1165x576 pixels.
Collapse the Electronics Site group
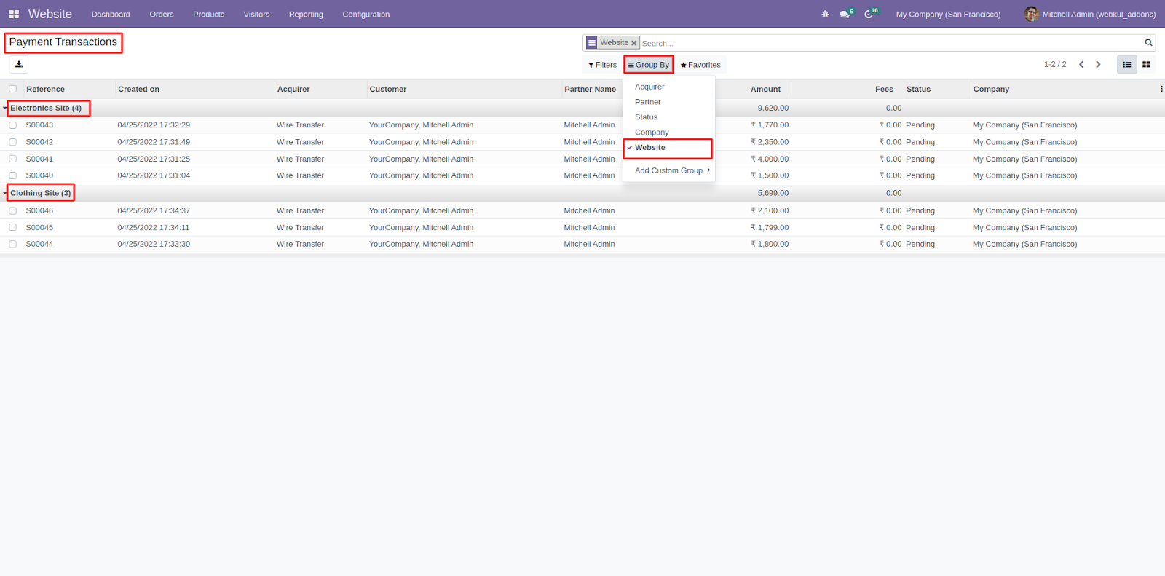point(45,109)
